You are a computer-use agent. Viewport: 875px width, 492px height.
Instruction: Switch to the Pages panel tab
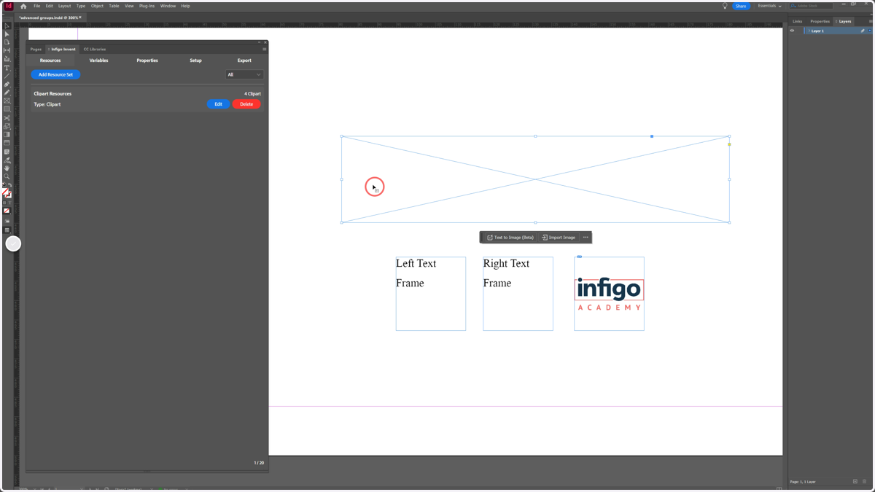pos(36,49)
